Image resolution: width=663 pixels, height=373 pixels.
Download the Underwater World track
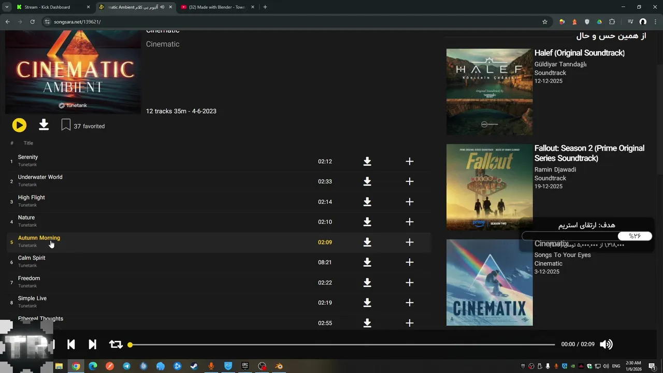pos(367,182)
